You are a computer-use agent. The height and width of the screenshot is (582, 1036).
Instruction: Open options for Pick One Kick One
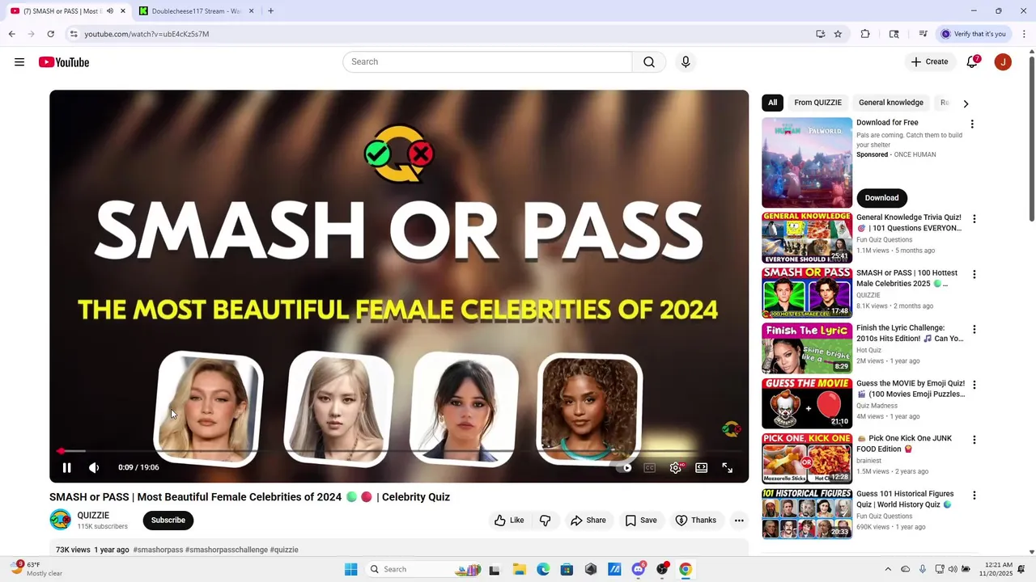click(974, 440)
